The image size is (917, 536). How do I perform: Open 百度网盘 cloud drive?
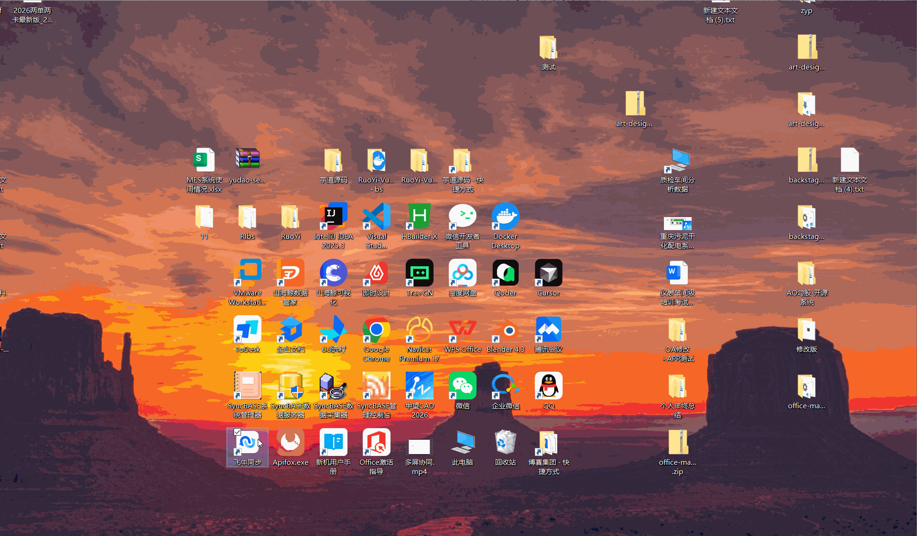click(462, 273)
